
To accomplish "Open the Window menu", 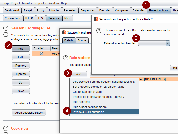I will click(54, 3).
